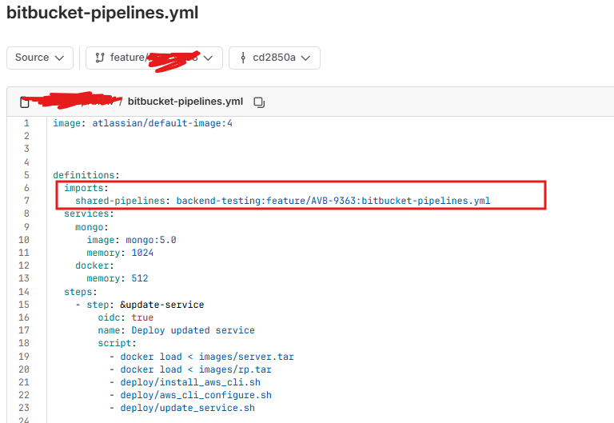The width and height of the screenshot is (614, 423).
Task: Open the Source view dropdown
Action: pyautogui.click(x=40, y=58)
